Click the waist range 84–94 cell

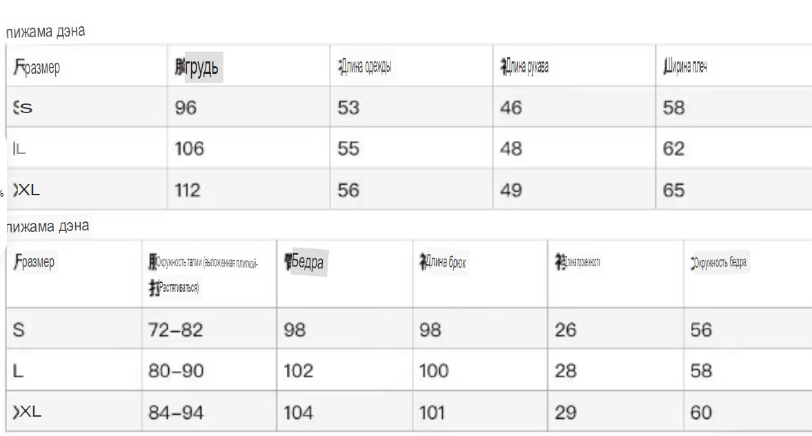209,412
